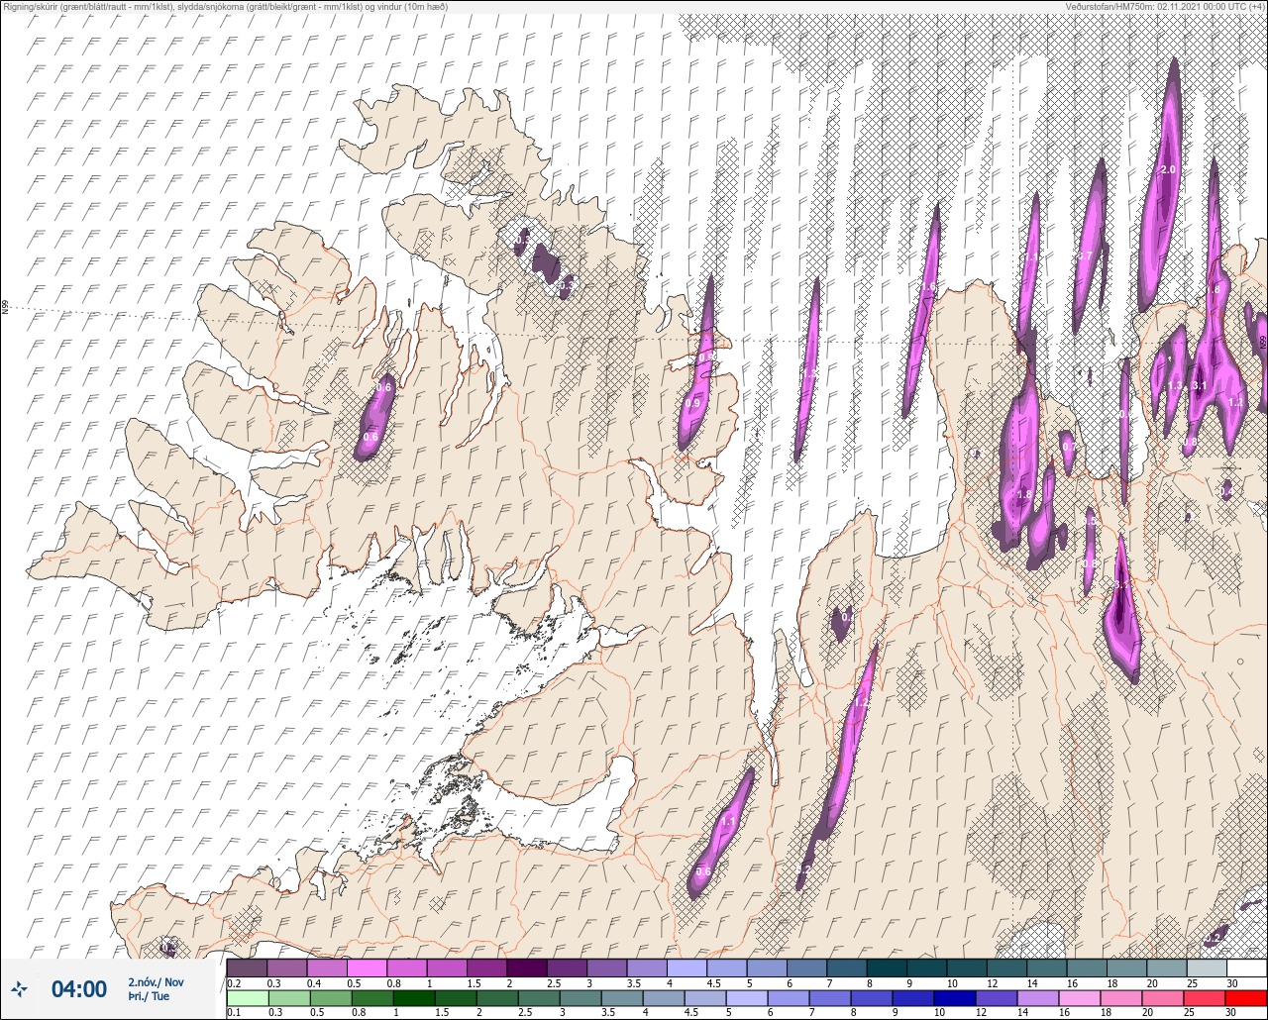Click the 04:00 forecast time display
This screenshot has width=1268, height=1020.
(x=79, y=988)
